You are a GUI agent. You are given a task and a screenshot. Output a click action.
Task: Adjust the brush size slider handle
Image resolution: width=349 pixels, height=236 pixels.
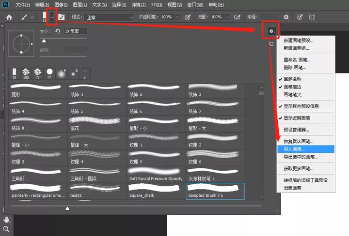[44, 41]
